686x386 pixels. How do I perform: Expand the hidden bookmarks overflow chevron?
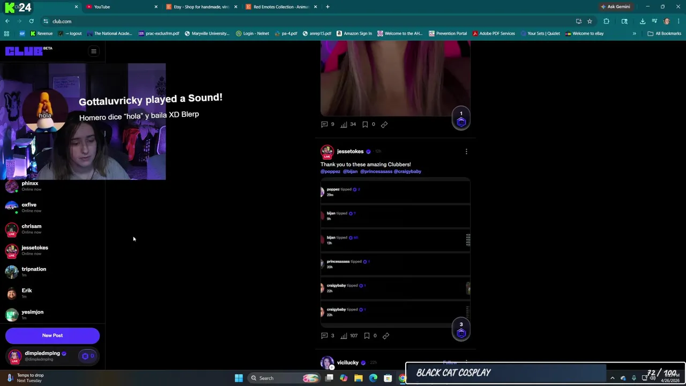click(x=634, y=33)
